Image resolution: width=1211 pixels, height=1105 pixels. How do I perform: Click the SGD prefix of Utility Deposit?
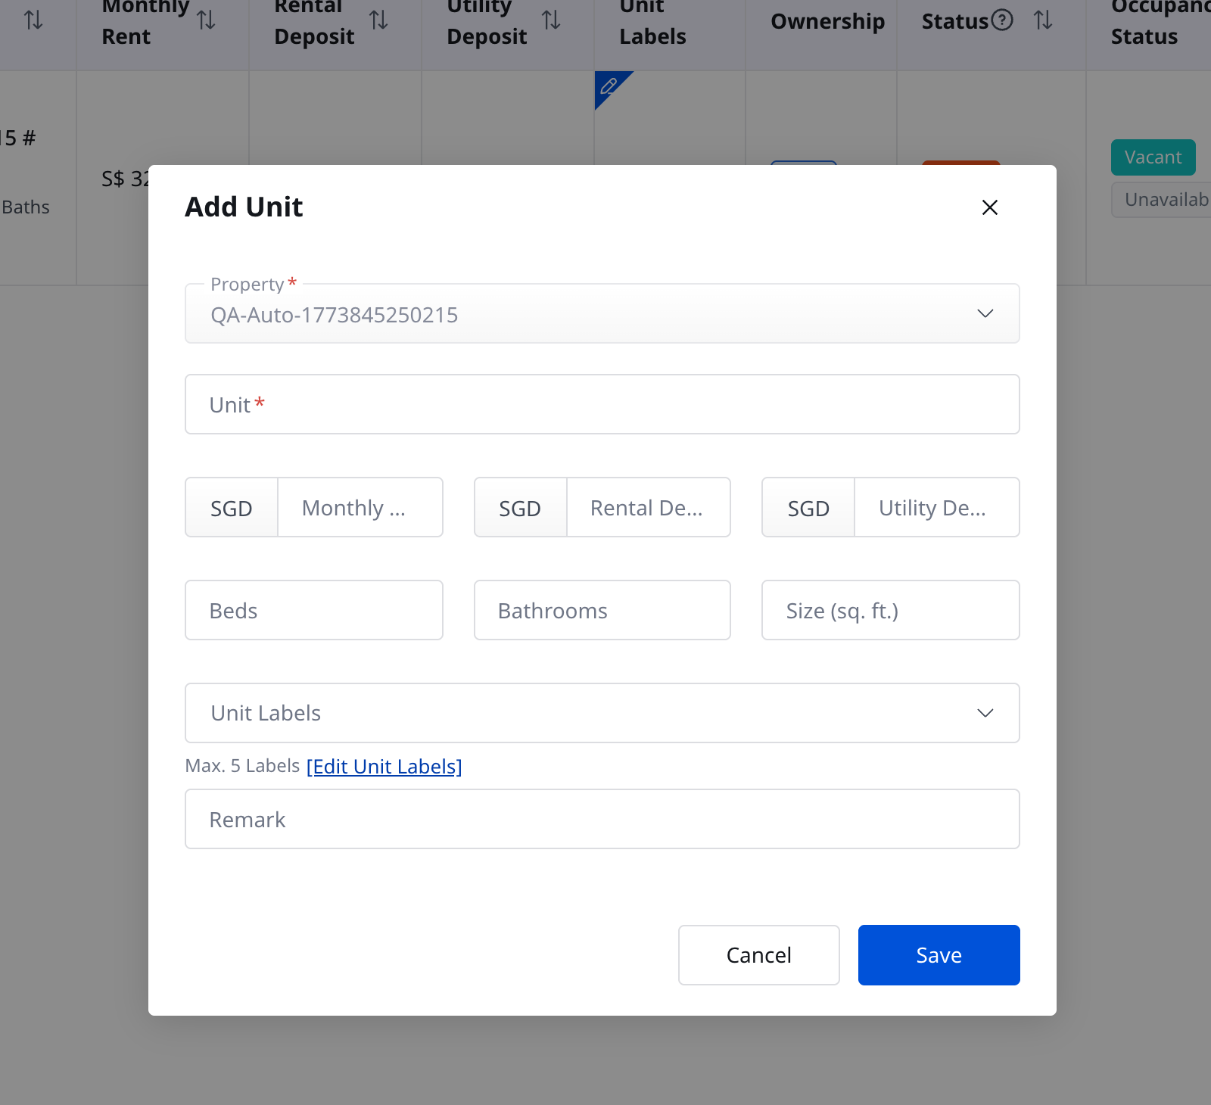808,507
